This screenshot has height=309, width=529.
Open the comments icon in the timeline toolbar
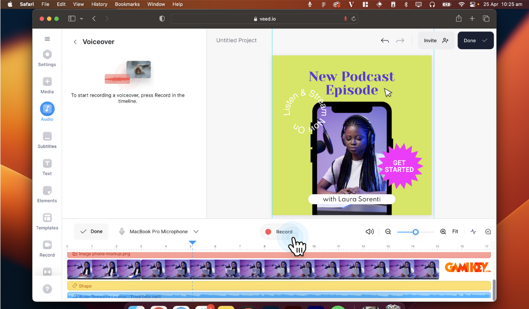(488, 231)
